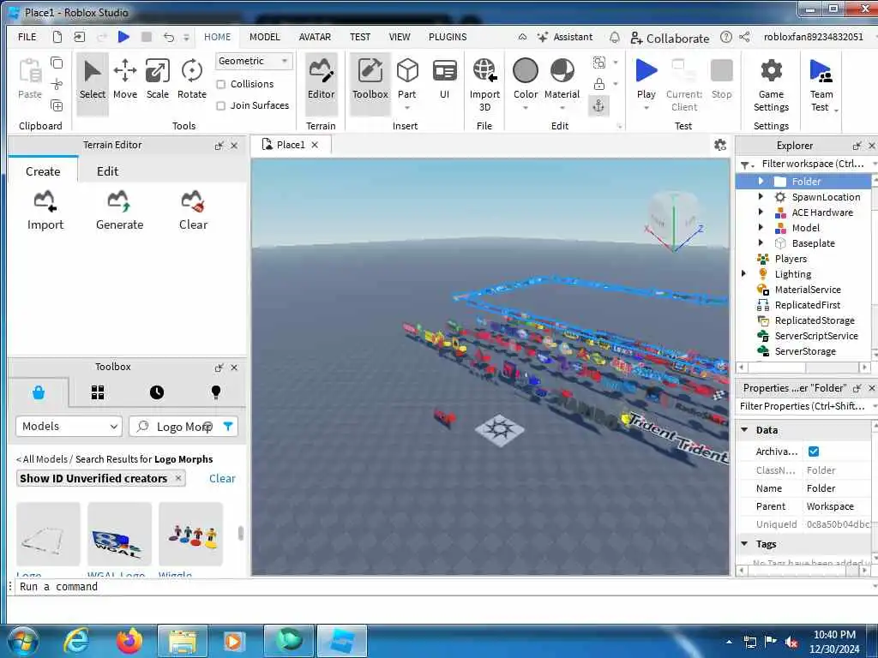The height and width of the screenshot is (658, 878).
Task: Click the New file icon
Action: tap(57, 37)
